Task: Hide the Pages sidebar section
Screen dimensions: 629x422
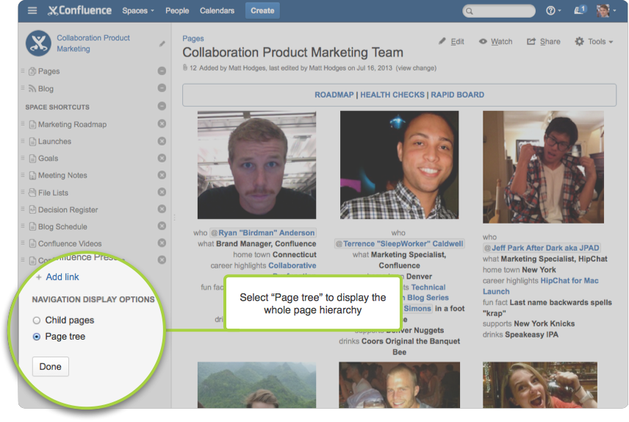Action: coord(162,71)
